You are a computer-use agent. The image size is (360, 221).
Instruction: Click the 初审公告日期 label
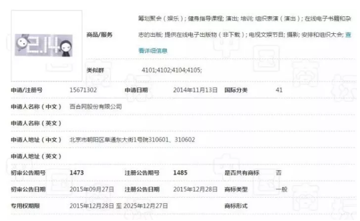(28, 189)
